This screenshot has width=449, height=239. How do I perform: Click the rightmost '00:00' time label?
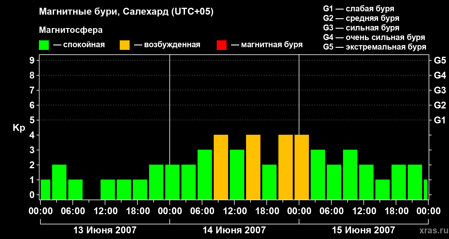click(428, 211)
